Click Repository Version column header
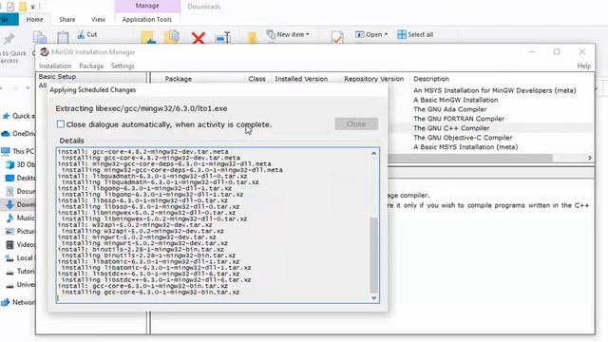This screenshot has height=342, width=608. pyautogui.click(x=373, y=79)
